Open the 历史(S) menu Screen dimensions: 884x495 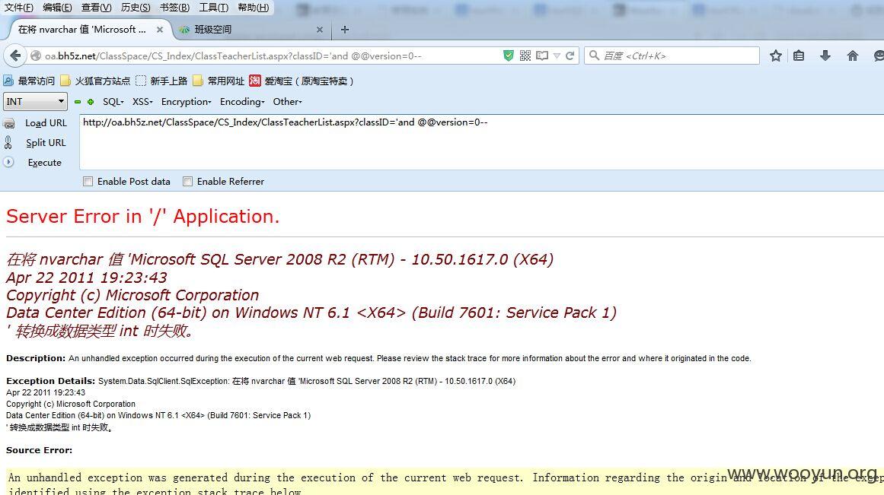136,8
